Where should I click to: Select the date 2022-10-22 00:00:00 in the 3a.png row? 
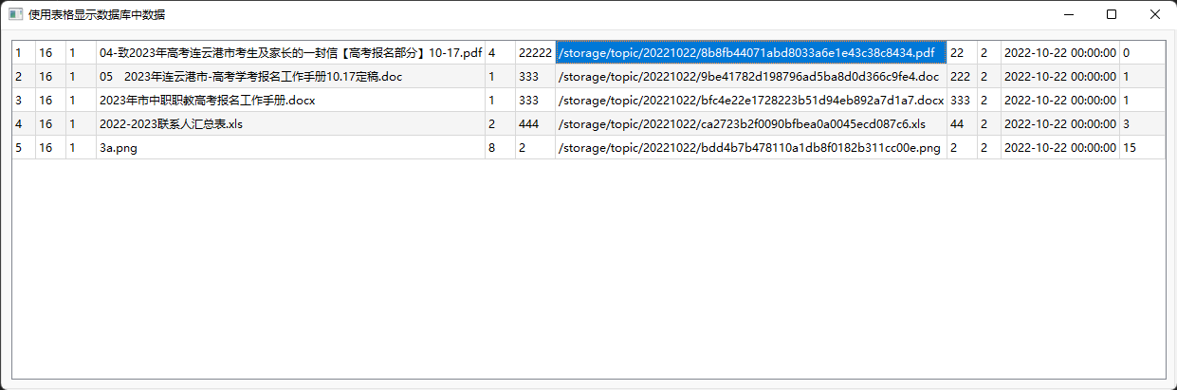coord(1060,148)
